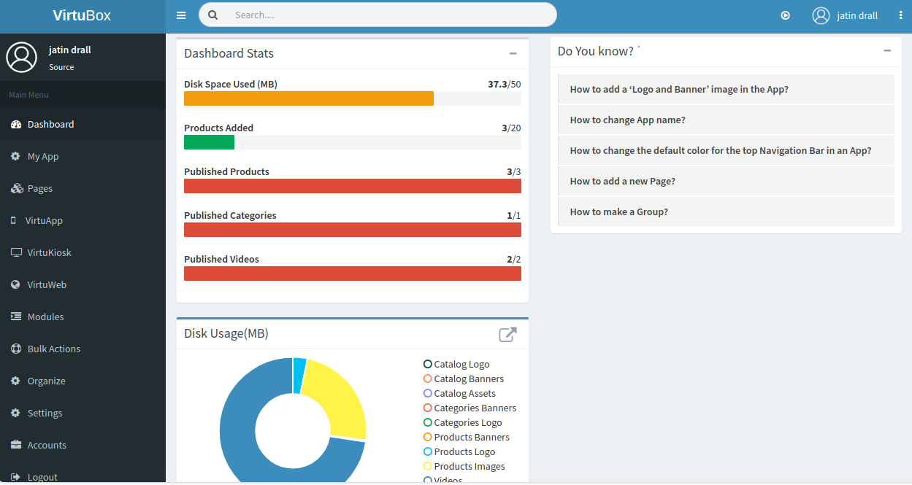Open the three-dot menu in the header
This screenshot has height=485, width=912.
[x=900, y=15]
